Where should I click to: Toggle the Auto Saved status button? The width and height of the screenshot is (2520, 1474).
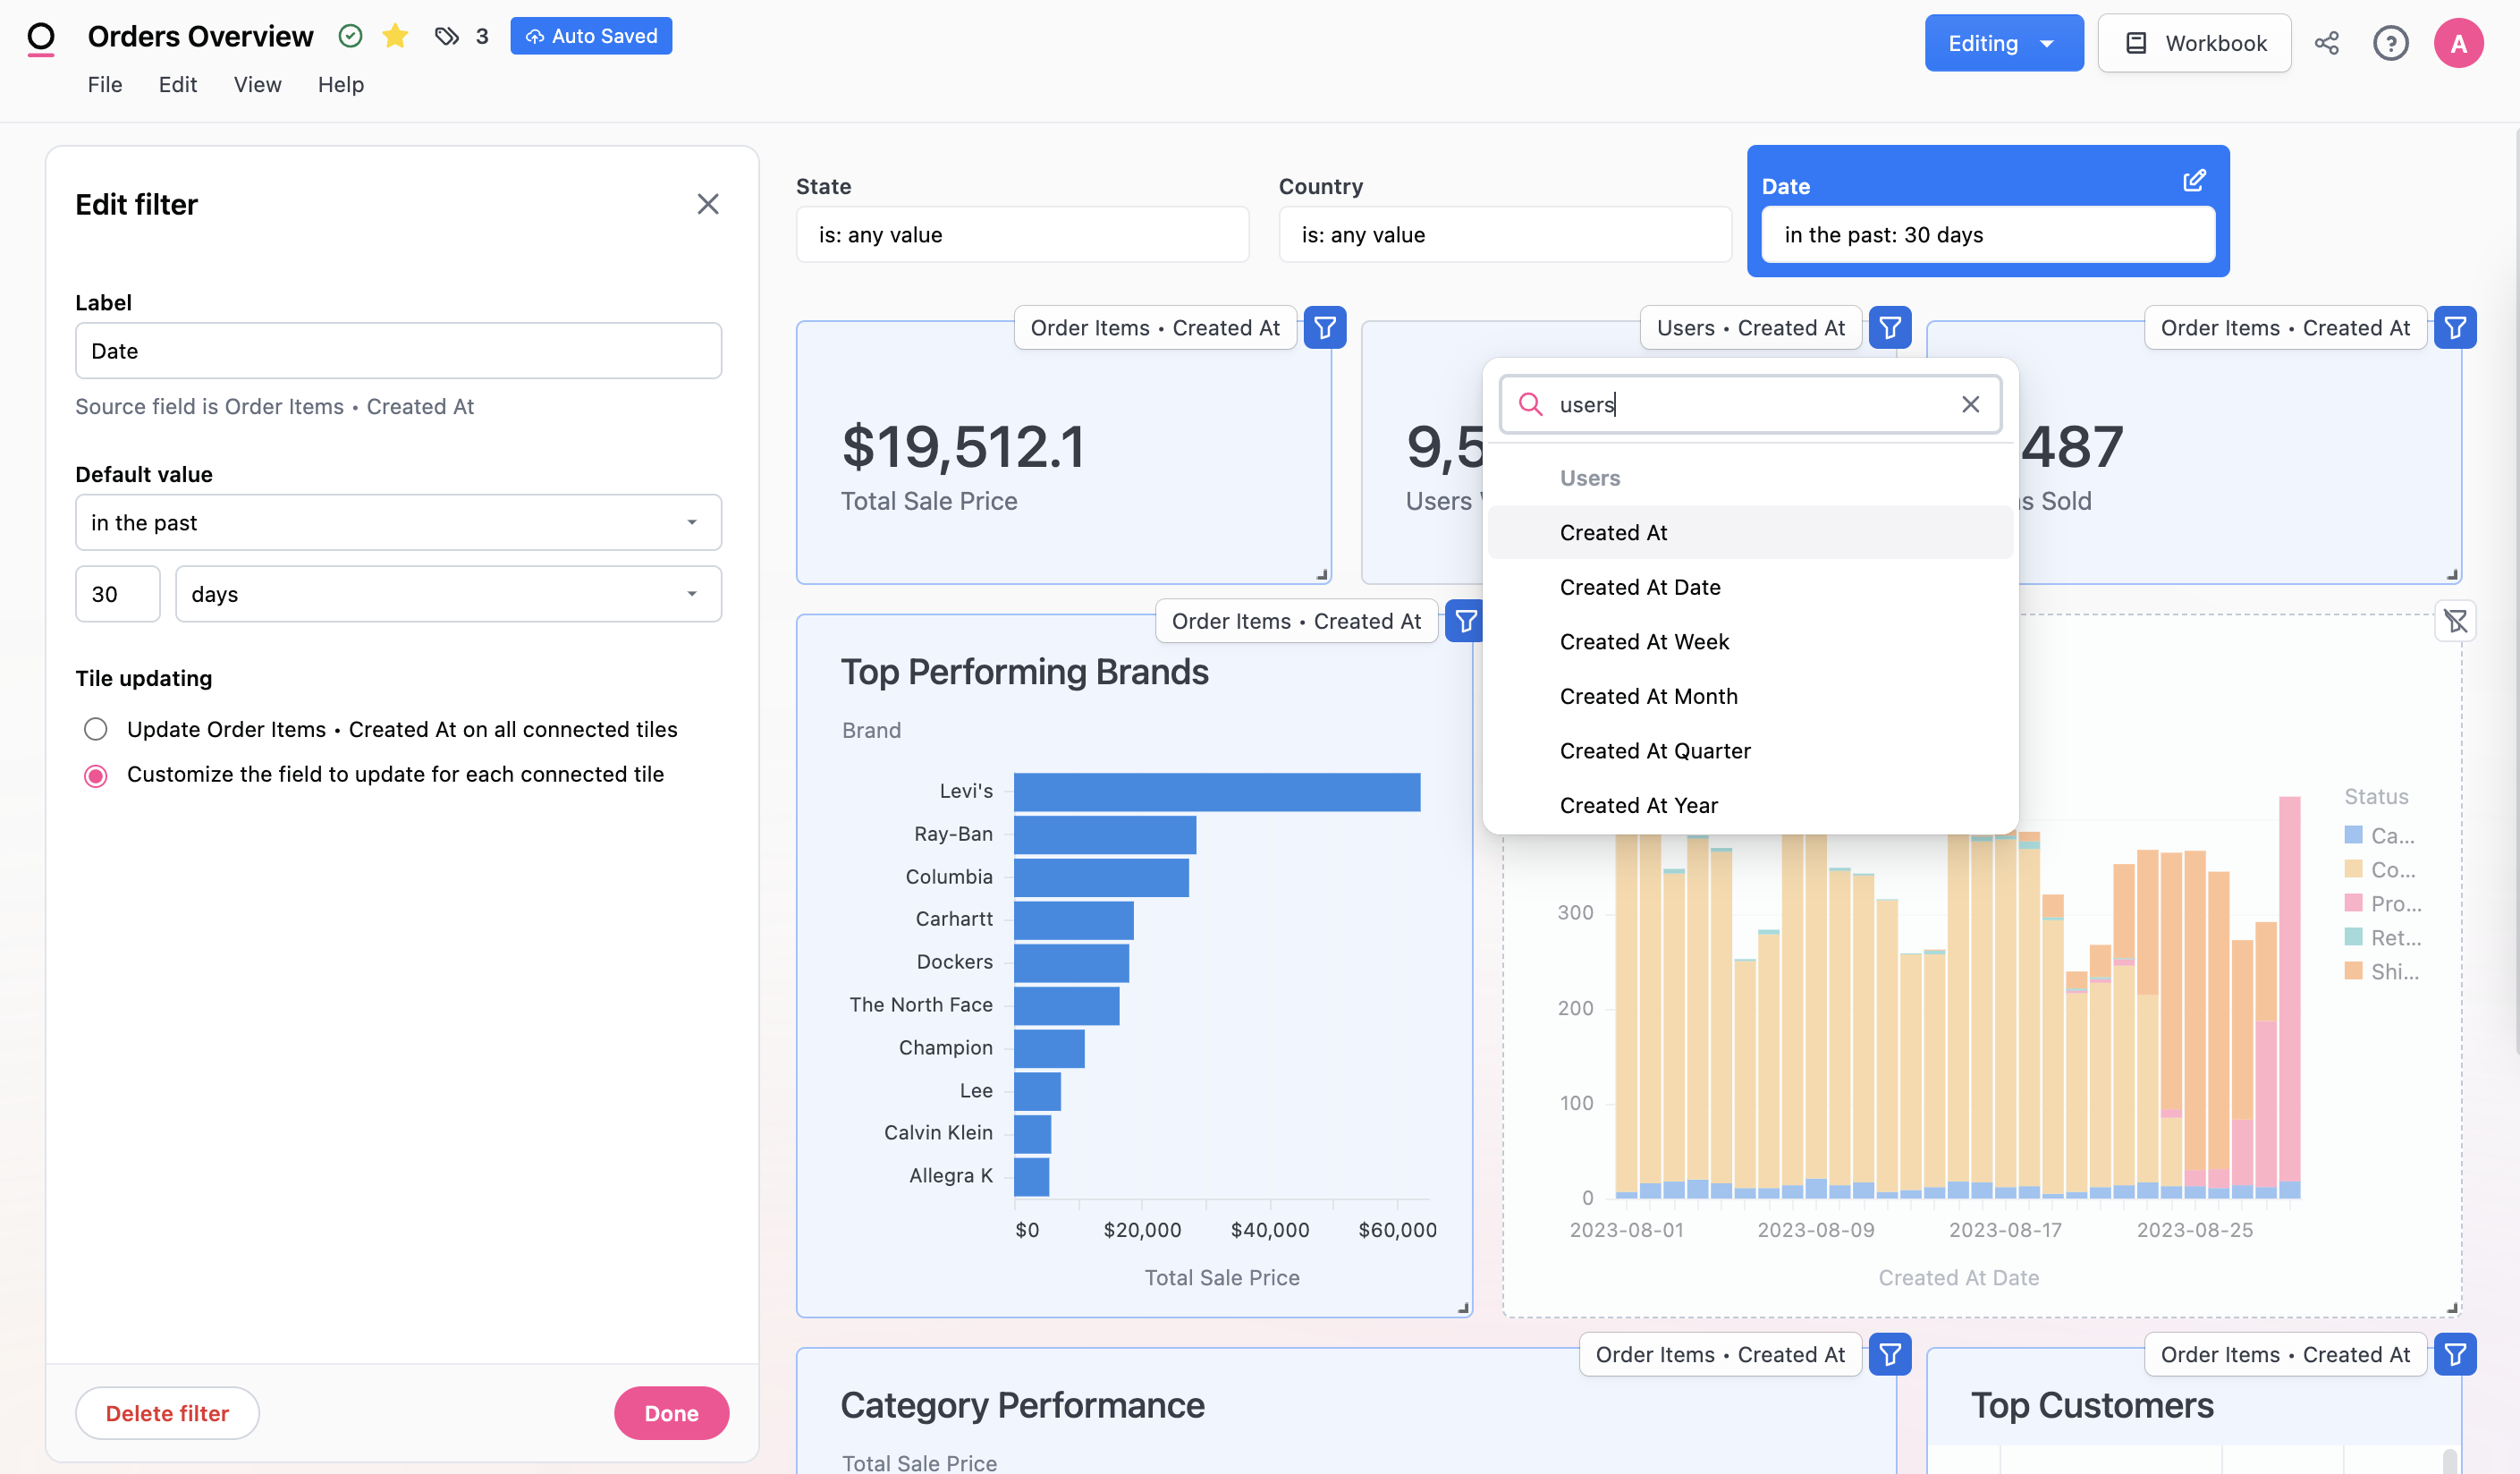[x=593, y=35]
